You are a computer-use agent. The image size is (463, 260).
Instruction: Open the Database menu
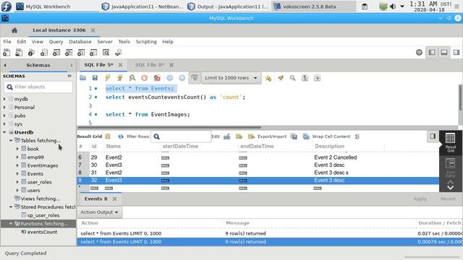pos(80,42)
